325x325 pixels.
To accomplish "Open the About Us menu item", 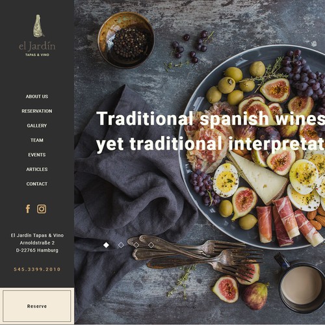I will tap(37, 97).
